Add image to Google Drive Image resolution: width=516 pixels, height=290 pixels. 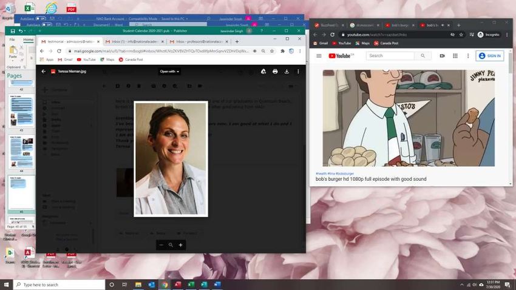click(263, 72)
